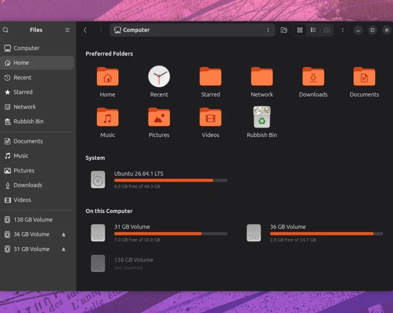The height and width of the screenshot is (313, 393).
Task: Click the search icon in the Files sidebar
Action: [6, 30]
